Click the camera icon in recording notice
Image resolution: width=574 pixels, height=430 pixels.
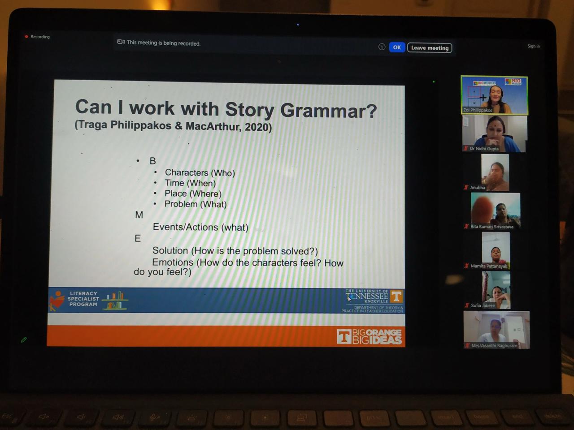tap(121, 42)
